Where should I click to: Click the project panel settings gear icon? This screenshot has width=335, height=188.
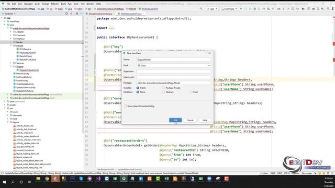(x=77, y=14)
